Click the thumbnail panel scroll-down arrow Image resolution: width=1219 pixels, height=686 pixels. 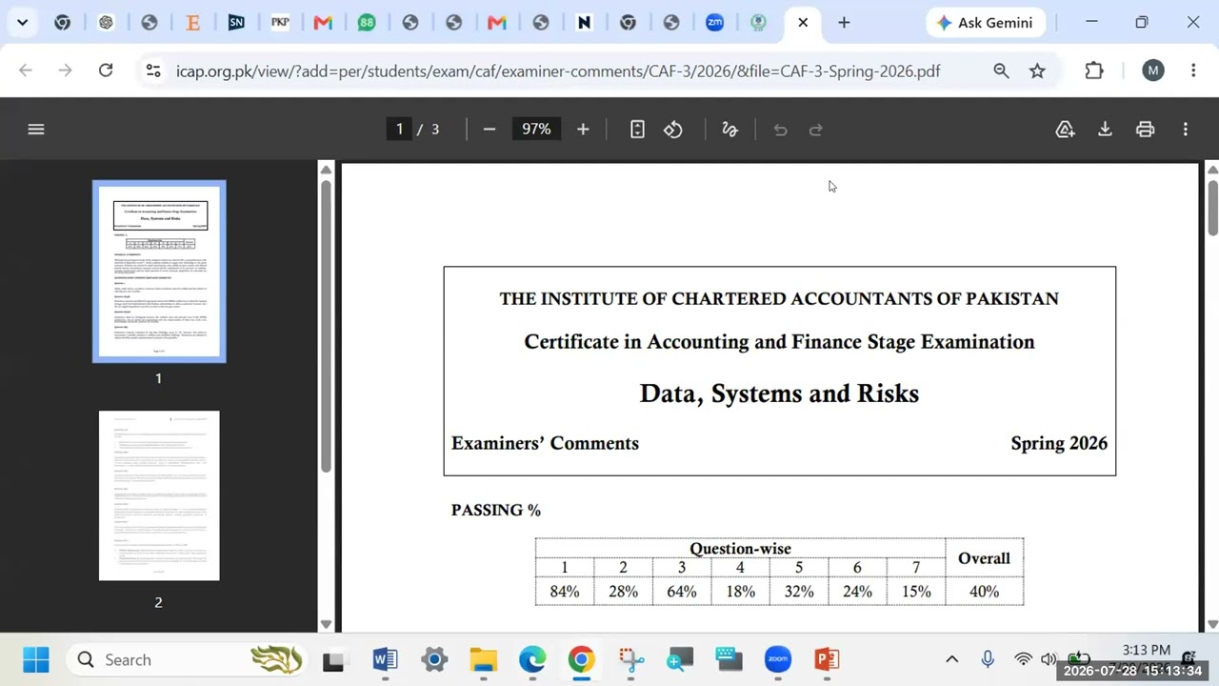pyautogui.click(x=326, y=624)
